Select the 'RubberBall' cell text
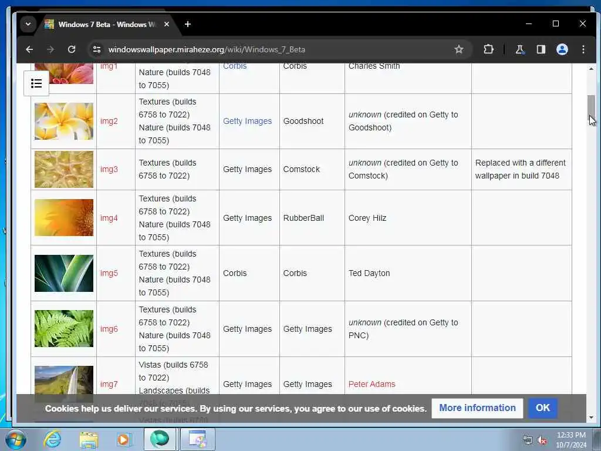Viewport: 601px width, 451px height. pos(303,218)
